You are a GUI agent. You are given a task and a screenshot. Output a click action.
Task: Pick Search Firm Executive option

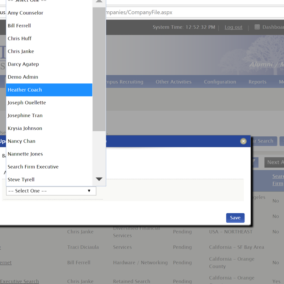(x=49, y=167)
